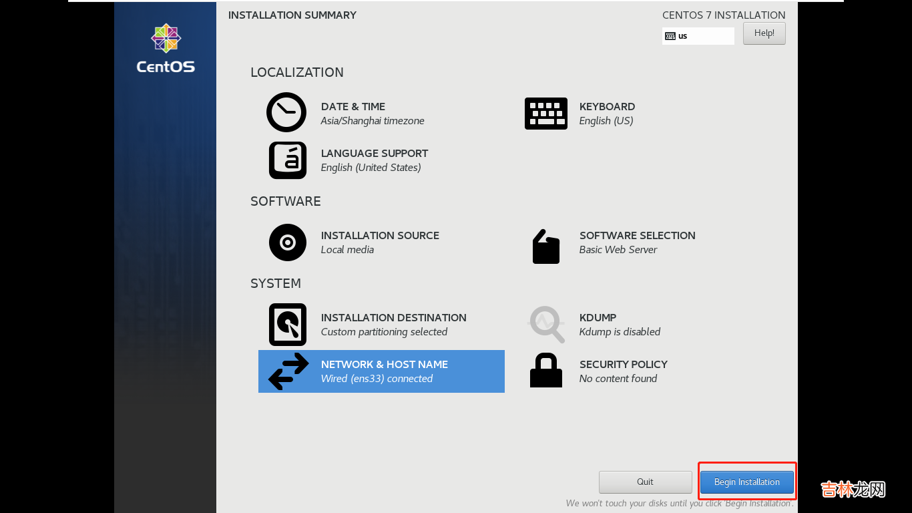Select the 'Asia/Shanghai timezone' text
This screenshot has width=912, height=513.
[372, 121]
